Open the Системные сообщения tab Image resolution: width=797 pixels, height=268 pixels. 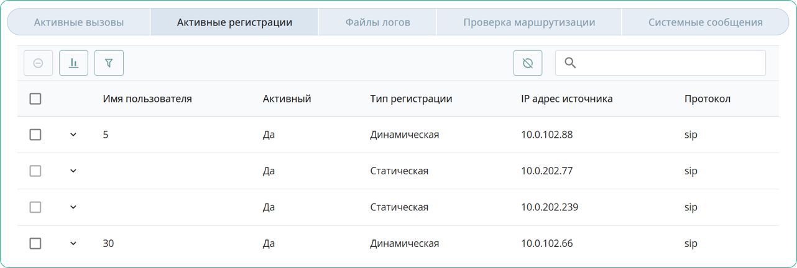pos(705,22)
